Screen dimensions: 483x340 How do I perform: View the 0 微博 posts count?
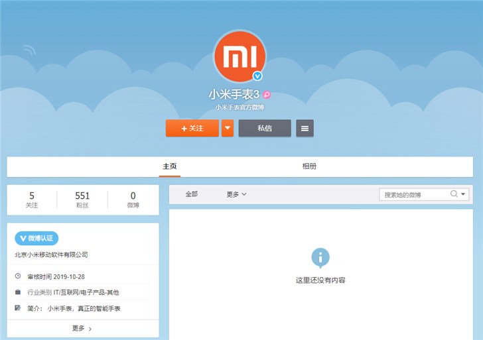click(x=133, y=199)
